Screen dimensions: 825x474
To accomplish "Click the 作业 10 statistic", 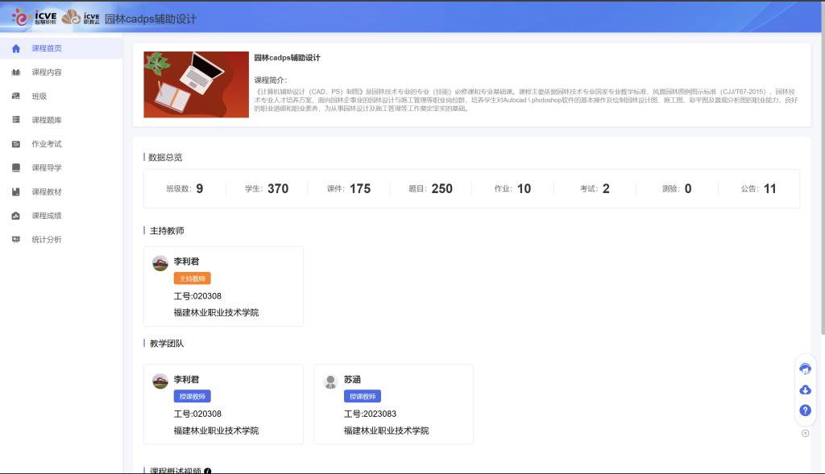I will click(x=512, y=188).
